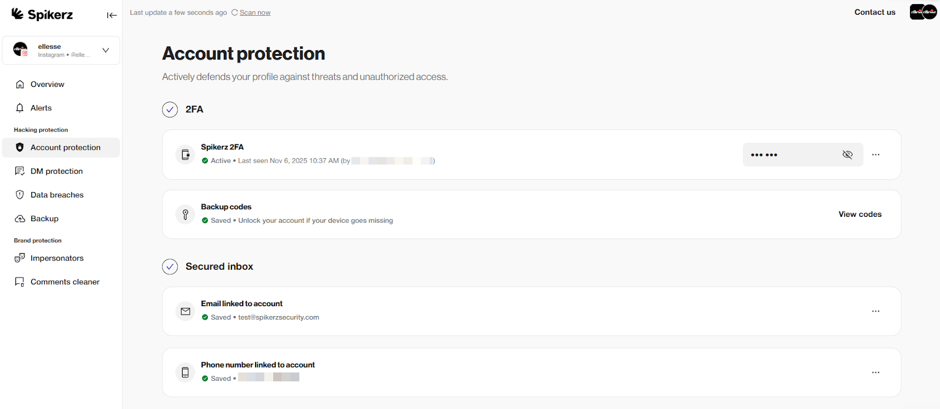Open Comments cleaner in sidebar
The image size is (940, 409).
click(65, 281)
